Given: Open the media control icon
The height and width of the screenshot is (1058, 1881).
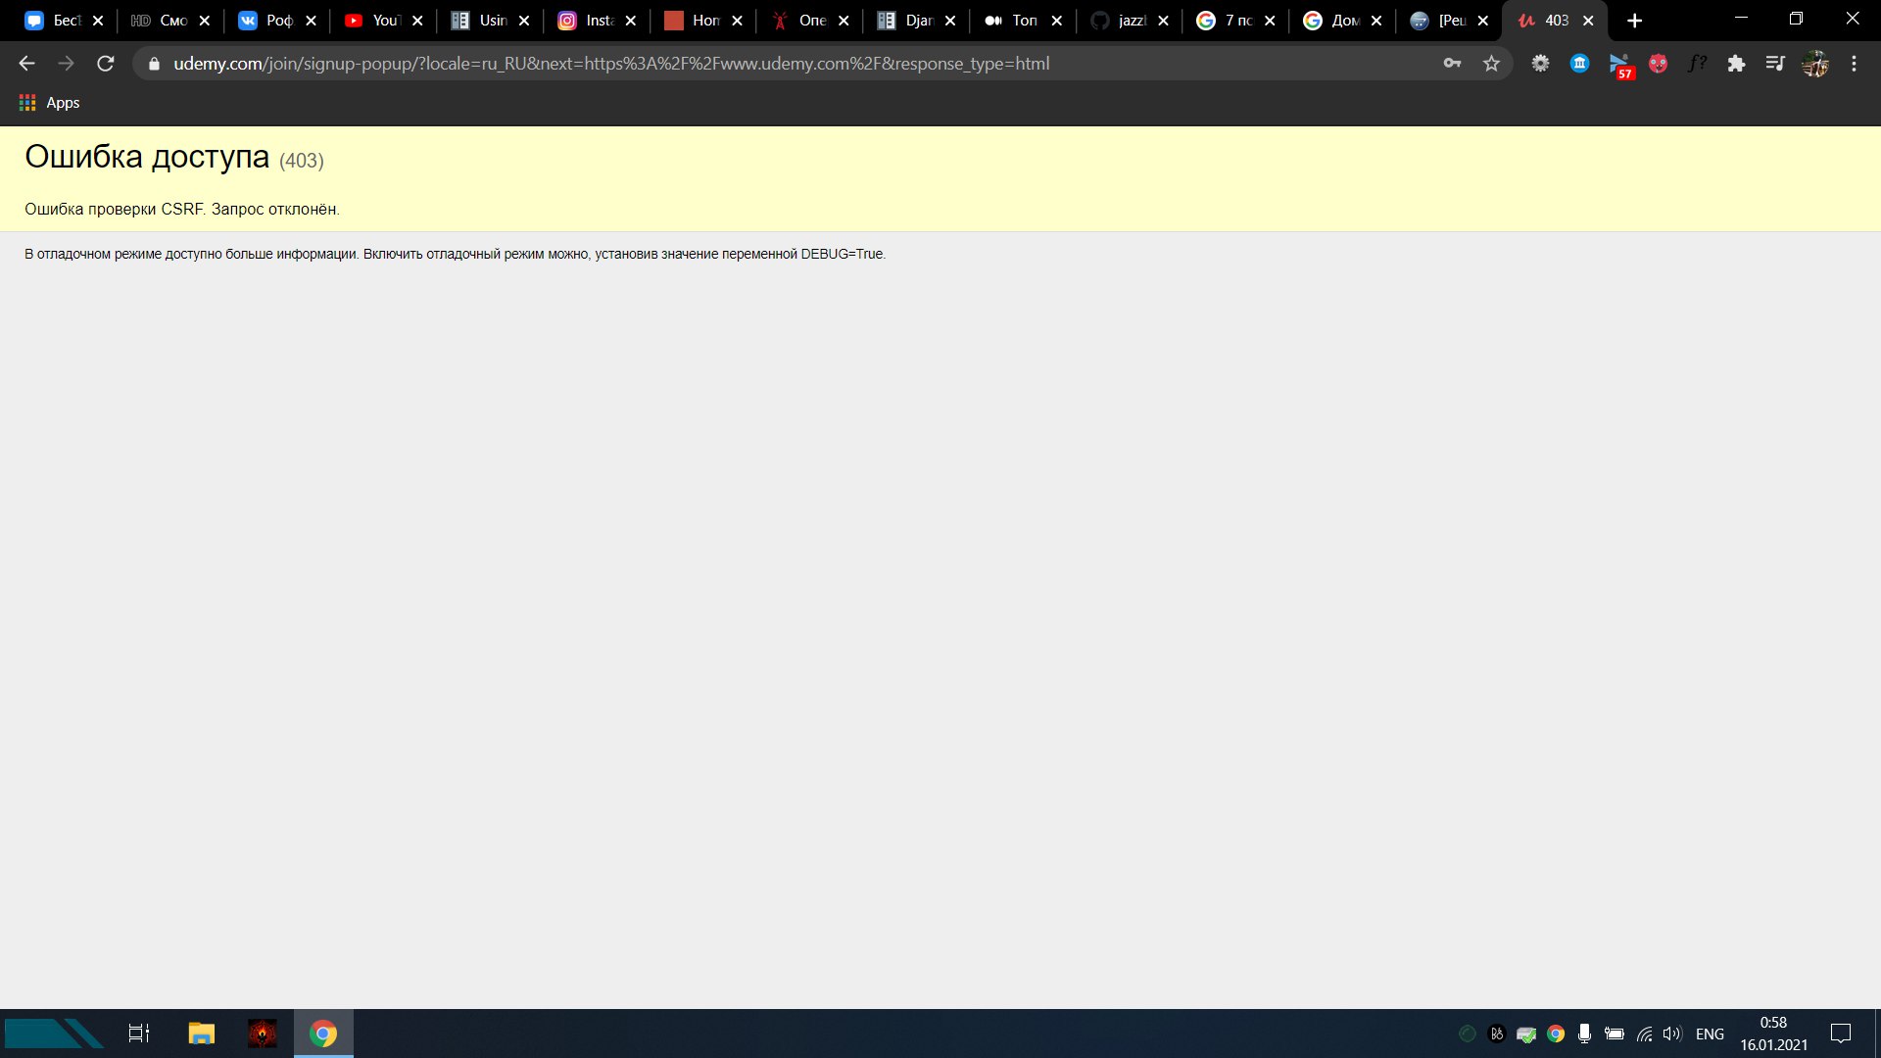Looking at the screenshot, I should coord(1775,64).
